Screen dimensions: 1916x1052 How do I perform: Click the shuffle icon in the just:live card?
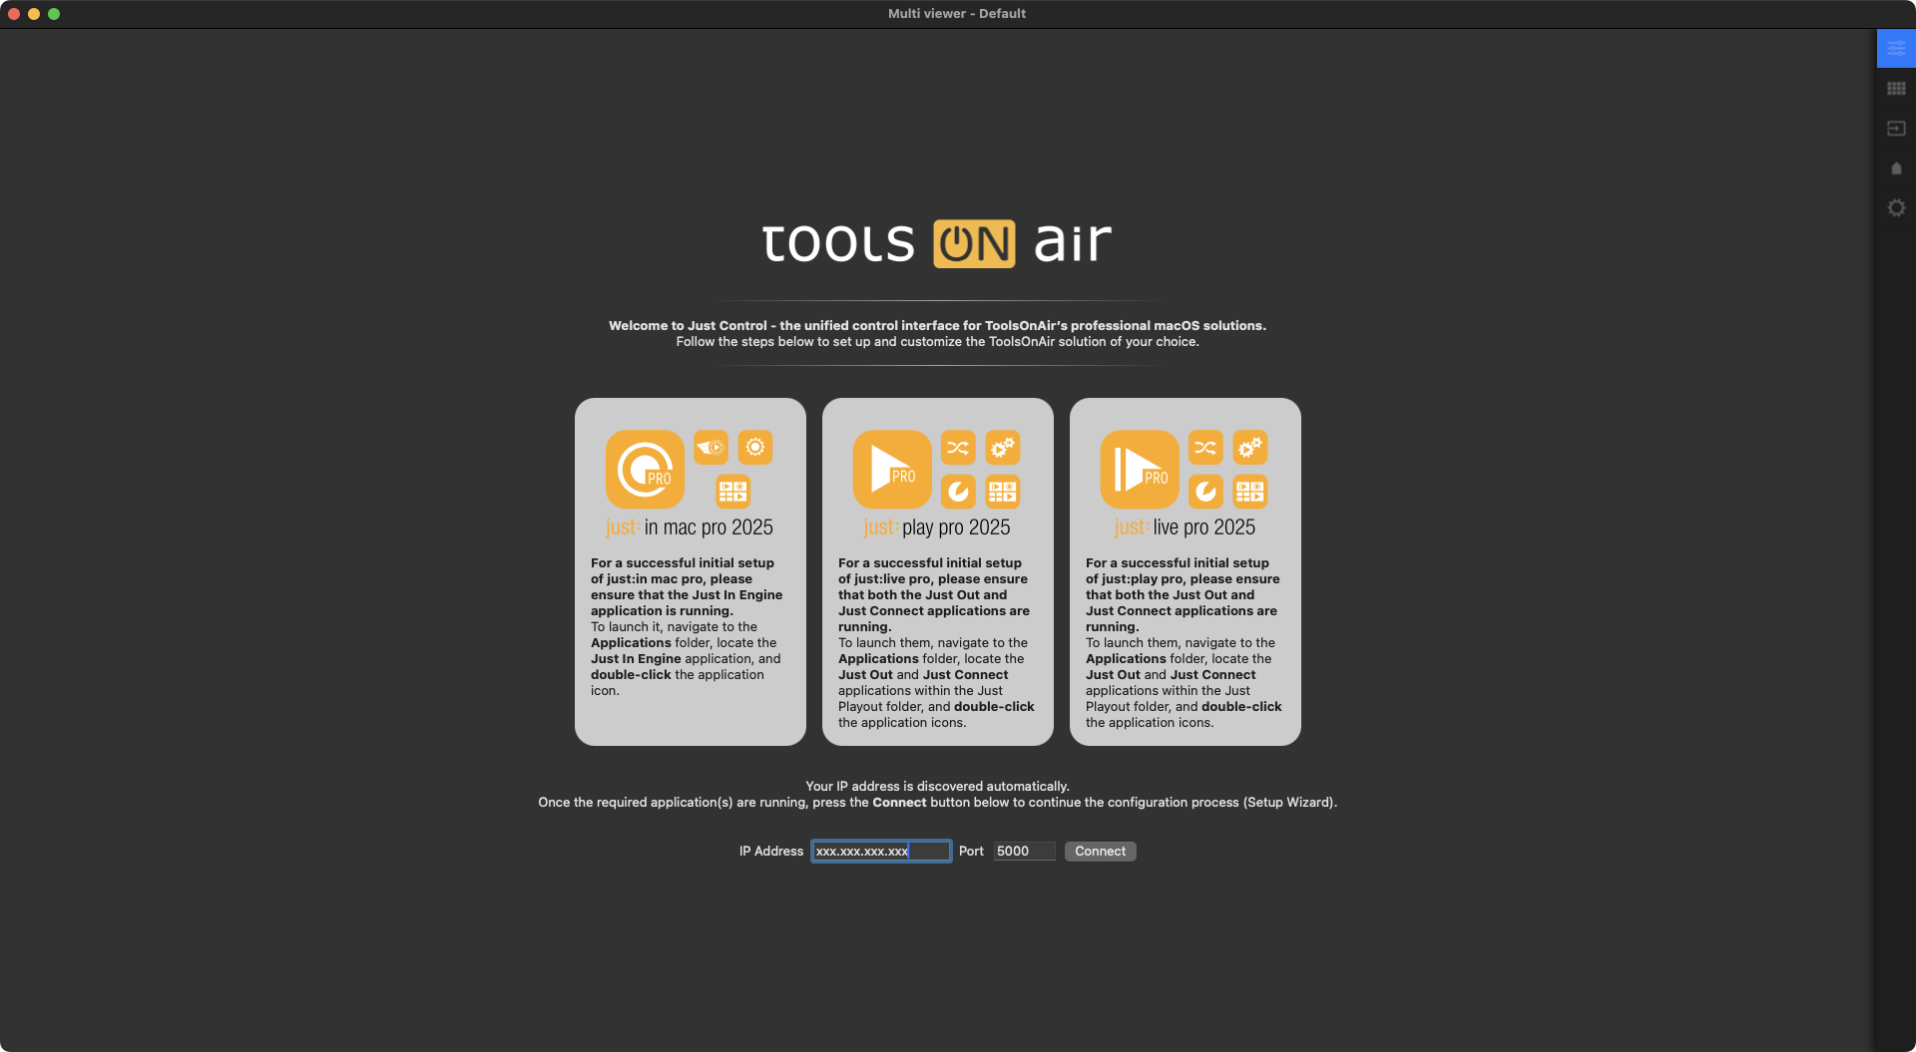click(x=1205, y=448)
